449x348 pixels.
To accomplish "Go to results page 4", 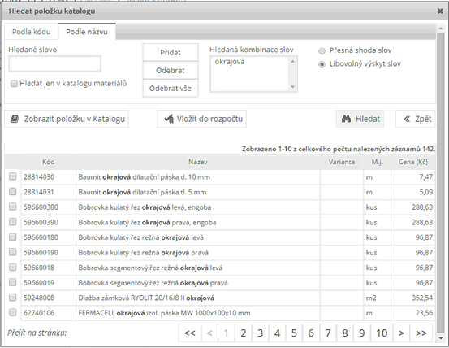I will click(x=277, y=333).
